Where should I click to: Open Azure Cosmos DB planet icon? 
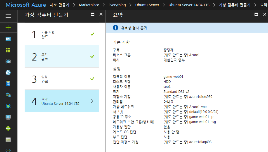(x=8, y=106)
